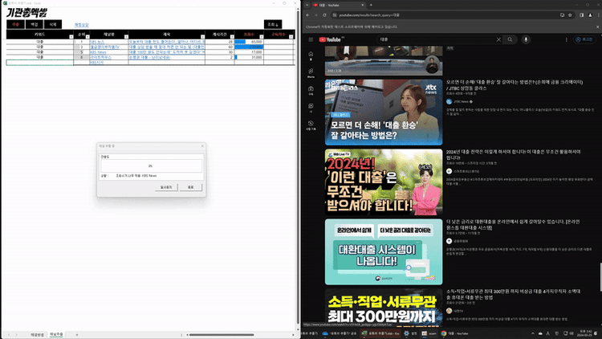
Task: Open the YouTube Home sidebar icon
Action: [311, 55]
